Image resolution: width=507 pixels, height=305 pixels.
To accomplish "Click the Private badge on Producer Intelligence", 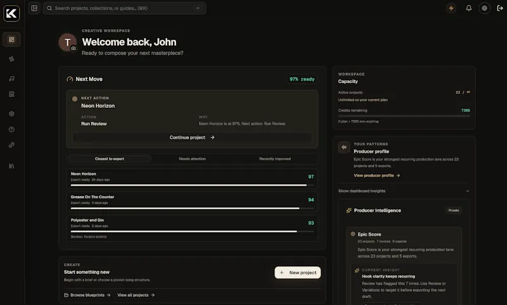I will tap(454, 211).
